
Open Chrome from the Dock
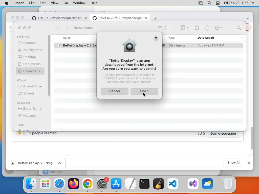pos(88,184)
